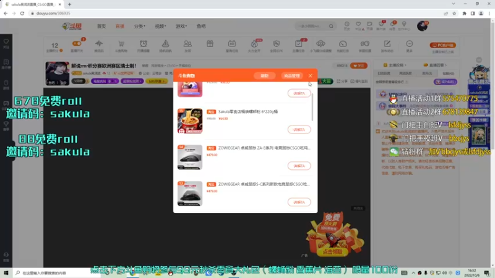The image size is (495, 278).
Task: Click the 刷新 refresh button in shopping popup
Action: [265, 76]
